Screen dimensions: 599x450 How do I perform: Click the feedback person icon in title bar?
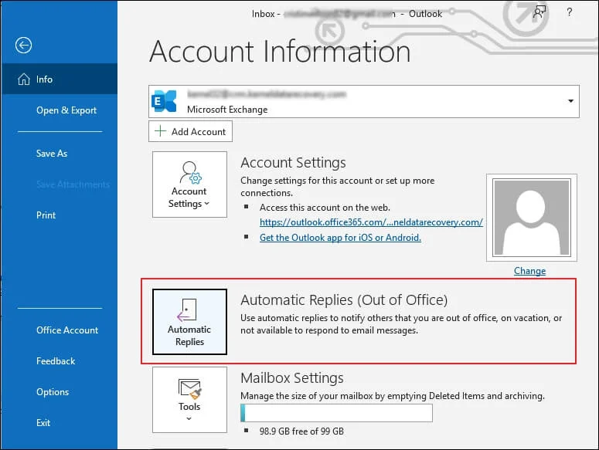tap(539, 12)
